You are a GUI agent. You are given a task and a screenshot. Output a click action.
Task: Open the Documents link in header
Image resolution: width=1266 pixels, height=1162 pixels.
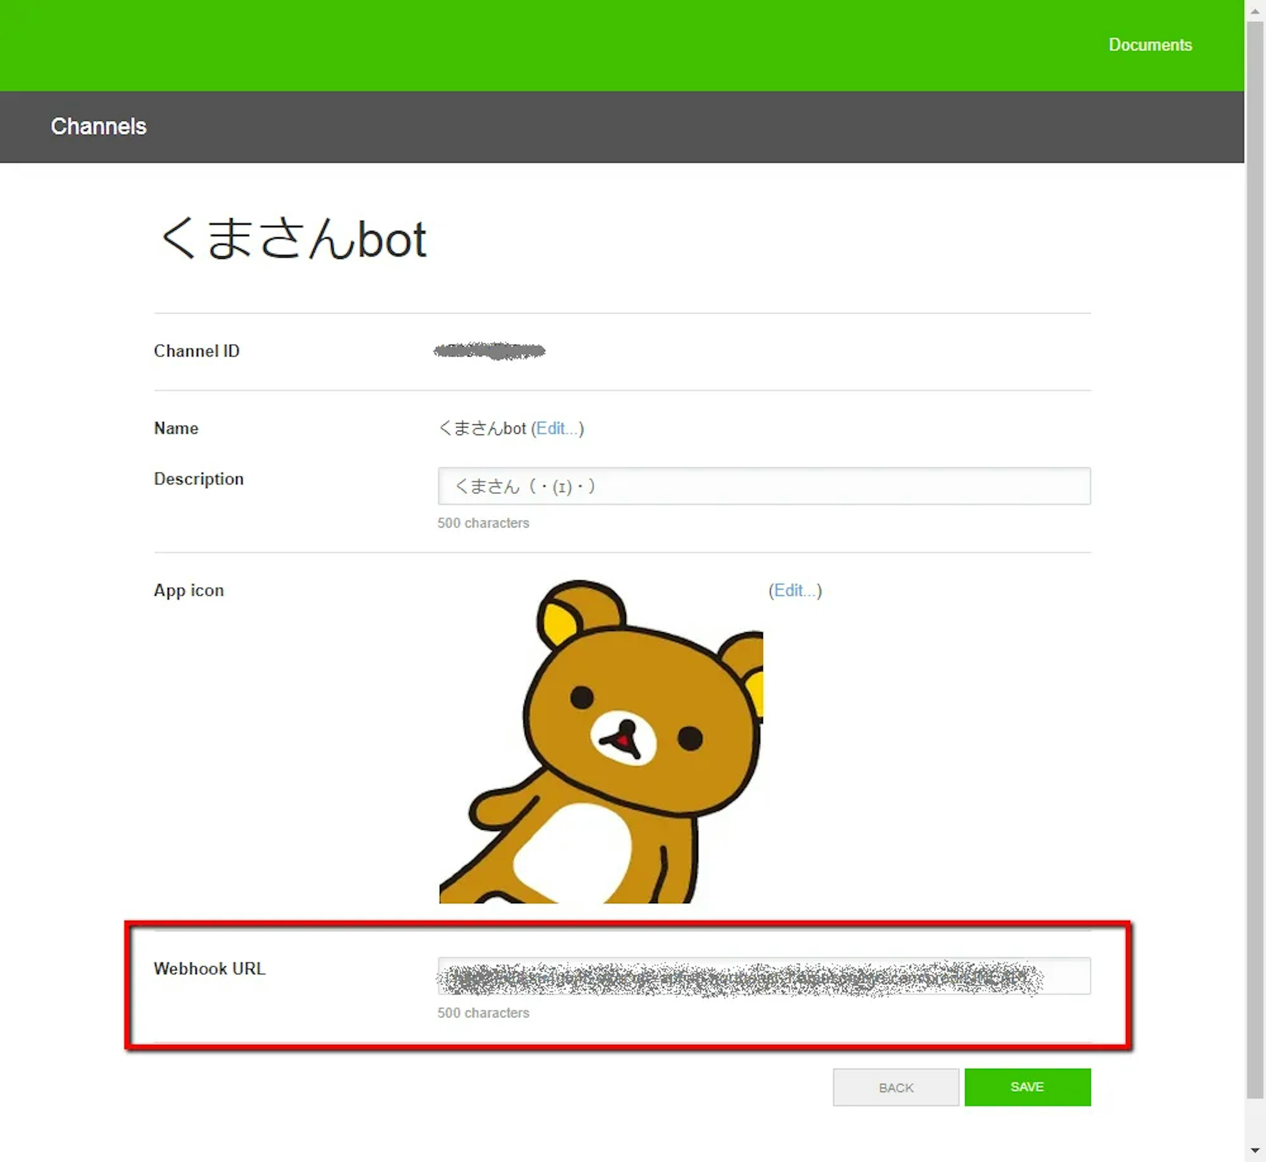(x=1150, y=45)
